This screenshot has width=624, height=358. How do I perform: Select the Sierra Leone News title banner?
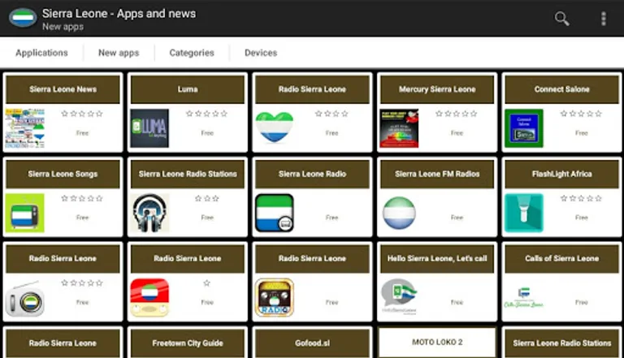pyautogui.click(x=63, y=89)
